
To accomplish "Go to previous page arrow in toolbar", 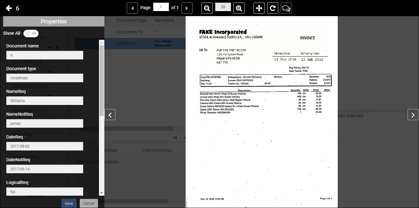I will pyautogui.click(x=132, y=8).
